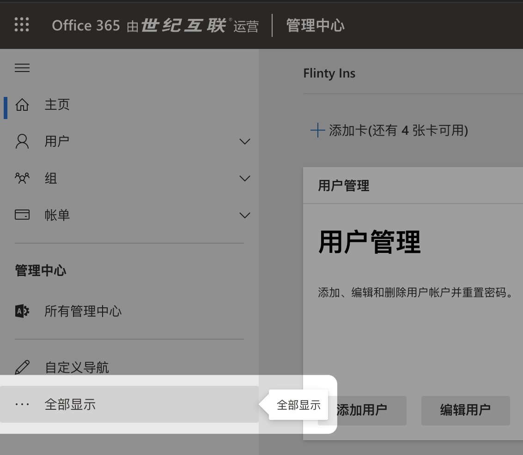Click the pencil icon for 自定义导航
523x455 pixels.
(22, 367)
